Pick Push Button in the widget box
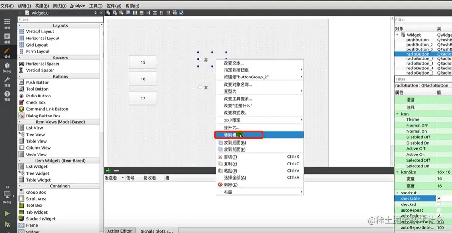This screenshot has height=233, width=452. click(38, 82)
